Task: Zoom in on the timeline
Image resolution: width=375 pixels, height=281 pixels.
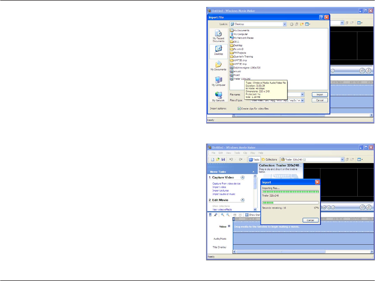Action: (223, 215)
